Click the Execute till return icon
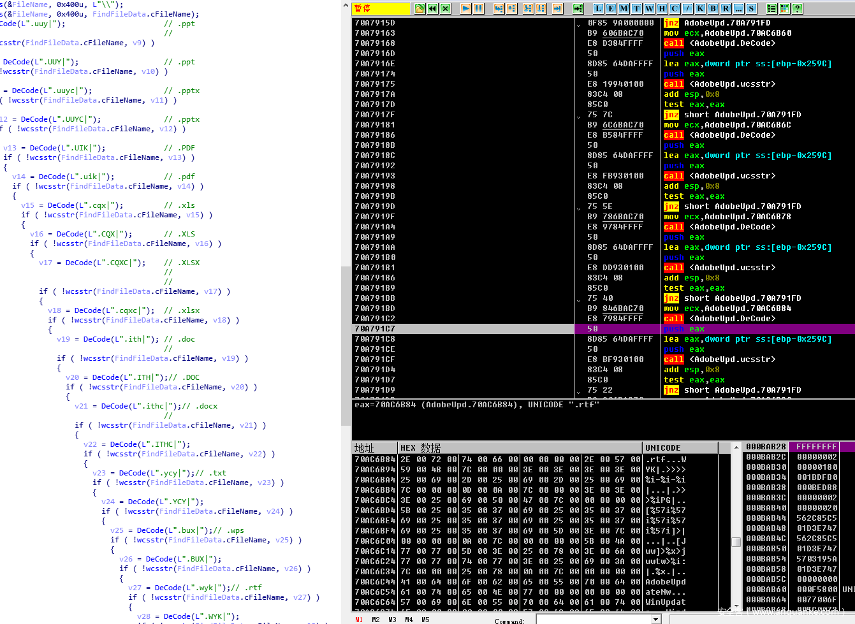 [x=557, y=8]
